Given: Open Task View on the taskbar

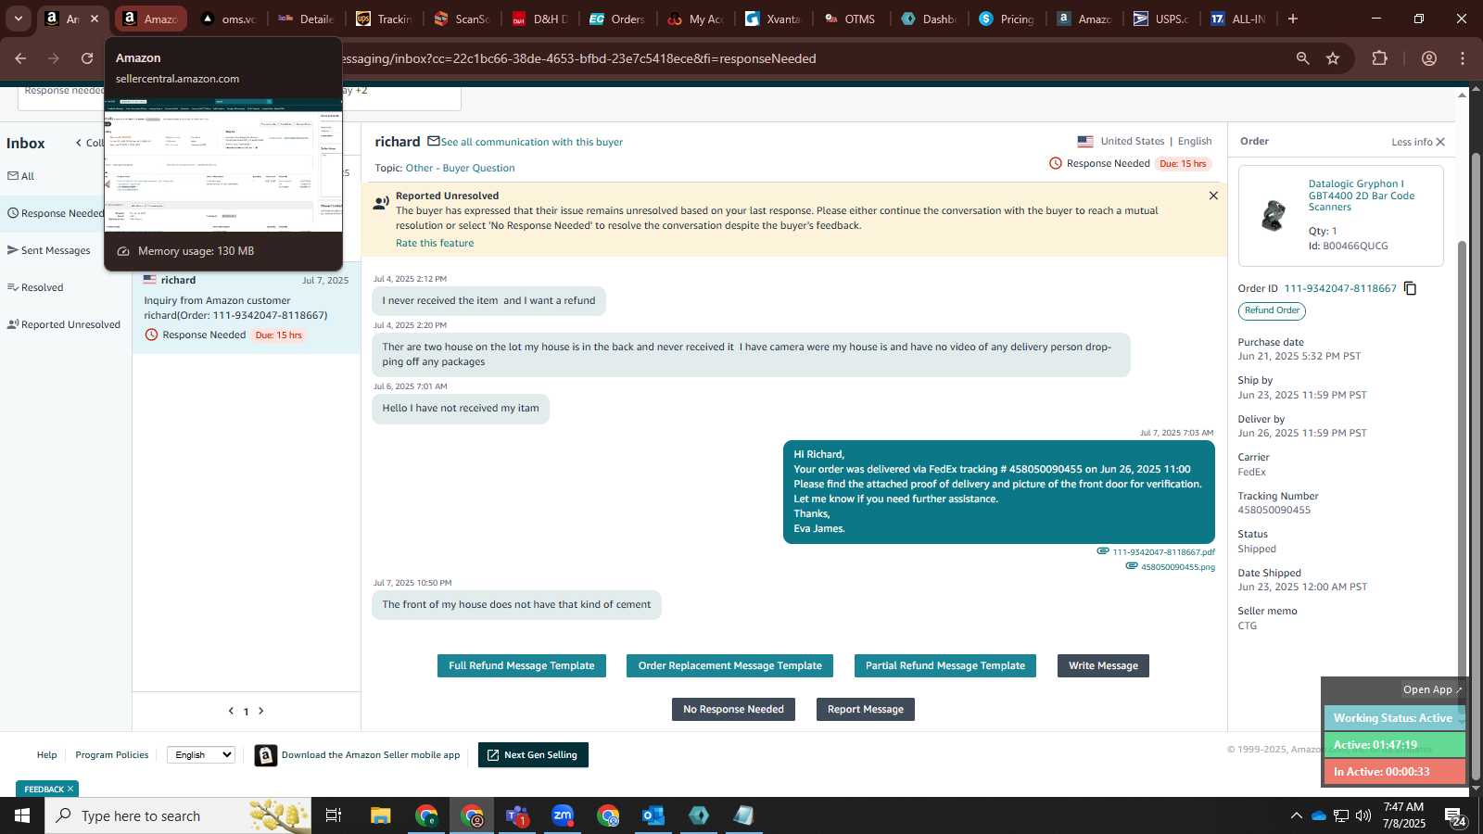Looking at the screenshot, I should (x=333, y=815).
